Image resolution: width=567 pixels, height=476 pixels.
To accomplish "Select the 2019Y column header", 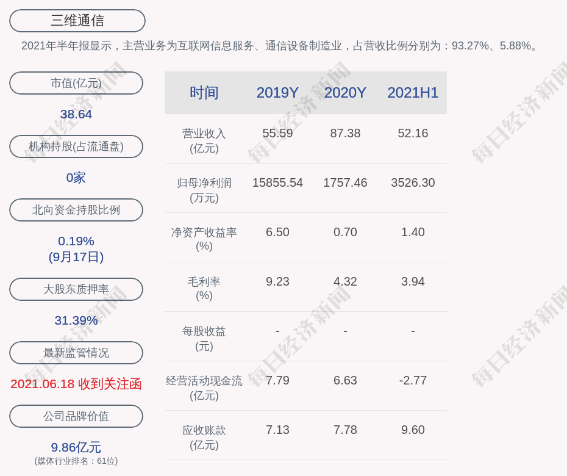I will pos(277,93).
